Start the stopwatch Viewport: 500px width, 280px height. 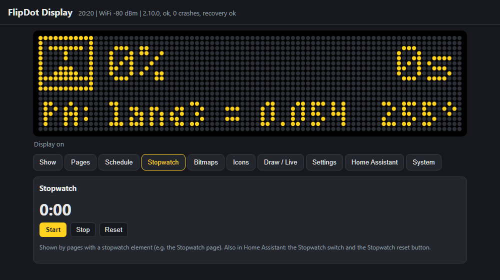53,229
